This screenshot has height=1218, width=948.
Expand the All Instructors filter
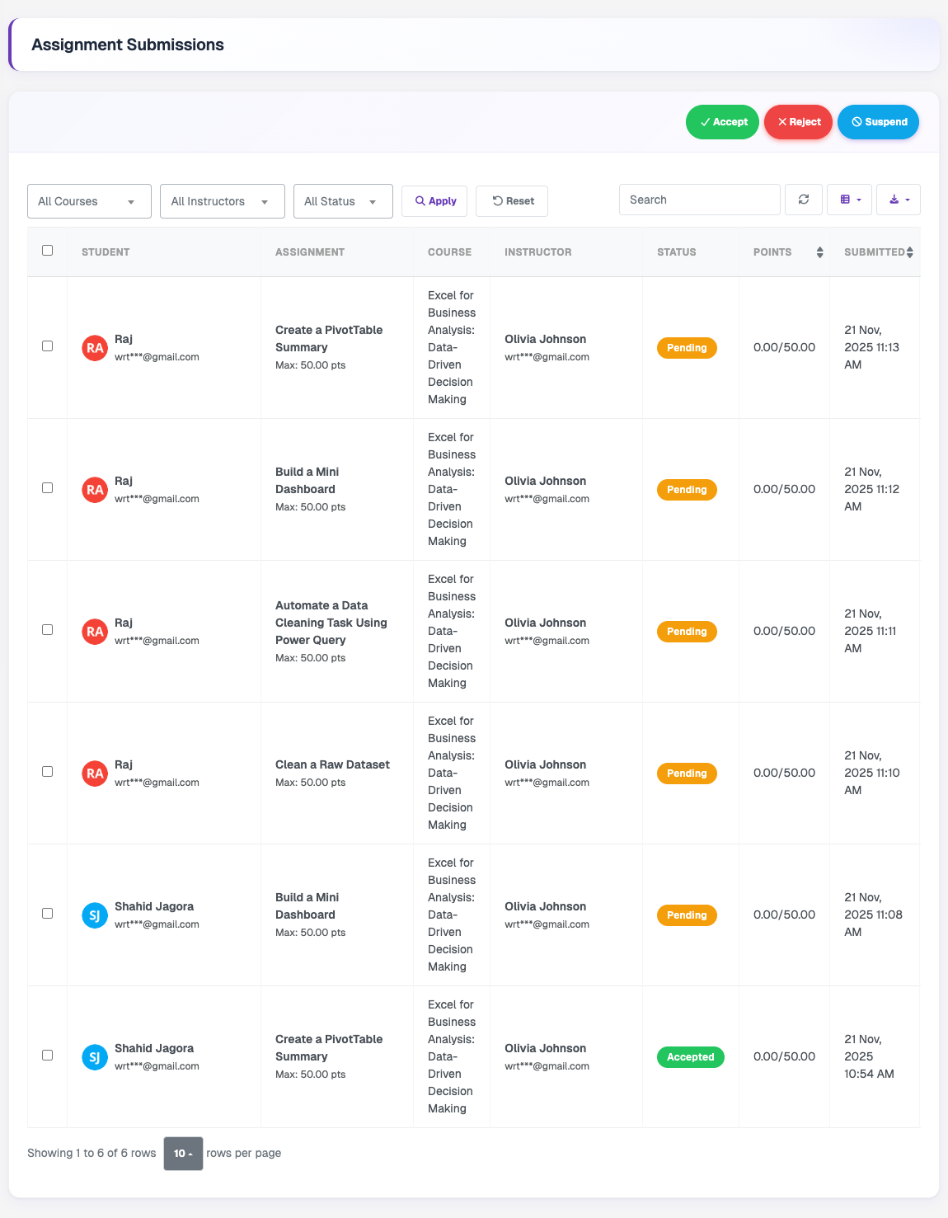point(223,201)
